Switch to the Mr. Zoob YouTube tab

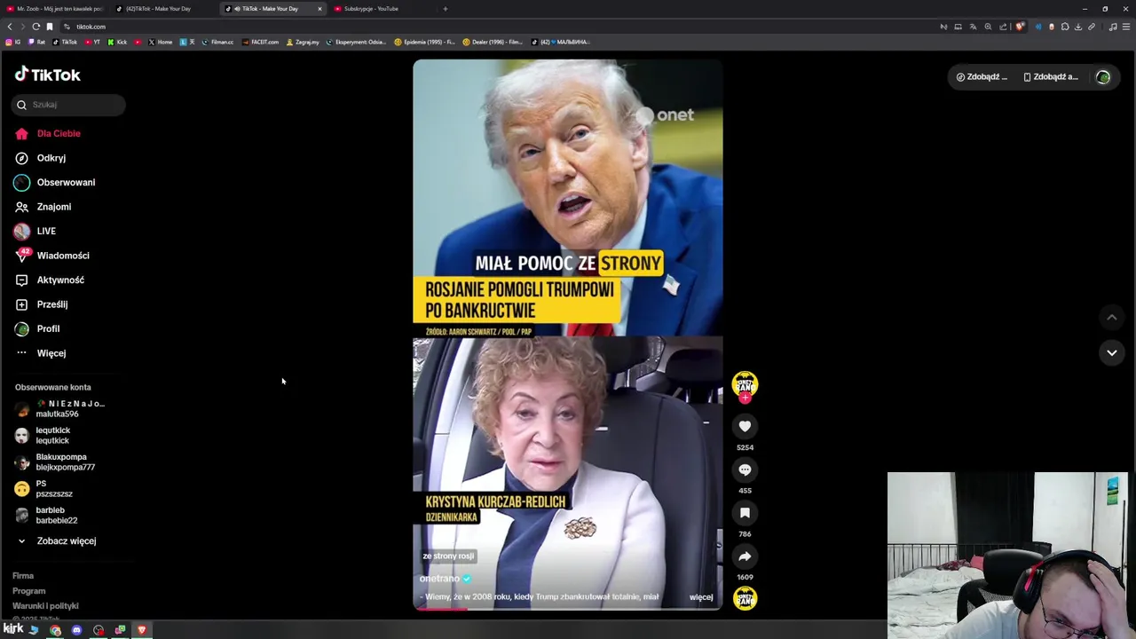tap(55, 9)
